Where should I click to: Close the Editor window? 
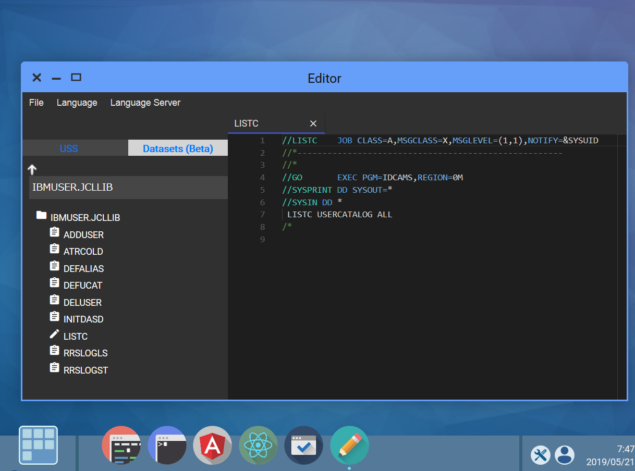(x=36, y=78)
